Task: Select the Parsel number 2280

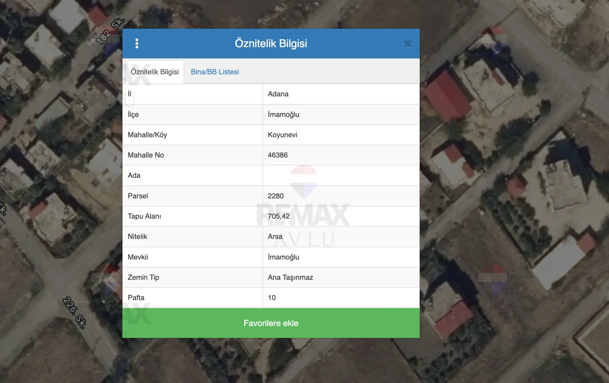Action: click(x=276, y=196)
